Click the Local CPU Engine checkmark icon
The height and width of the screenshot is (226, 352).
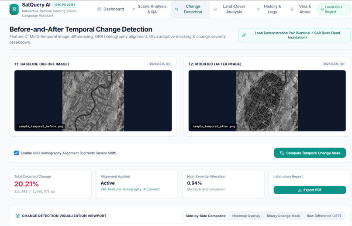coord(322,9)
